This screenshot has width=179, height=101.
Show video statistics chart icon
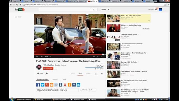click(96, 74)
